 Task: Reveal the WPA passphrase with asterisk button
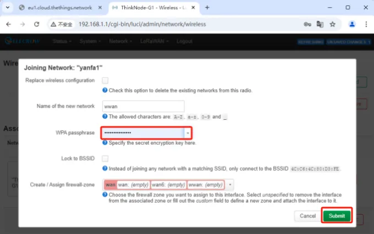(188, 133)
